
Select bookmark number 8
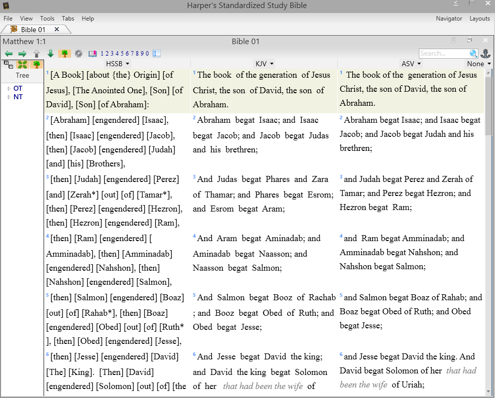[137, 53]
